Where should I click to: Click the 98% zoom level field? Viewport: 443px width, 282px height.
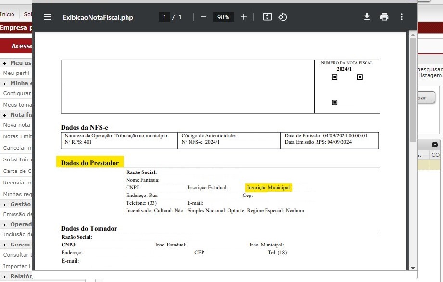pyautogui.click(x=223, y=17)
